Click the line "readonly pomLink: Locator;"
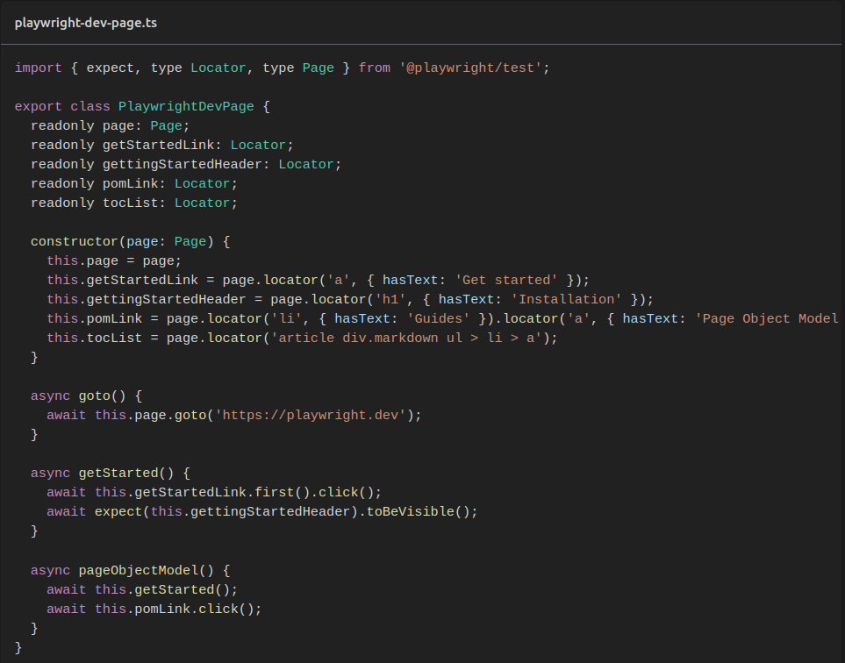The image size is (845, 663). click(134, 184)
